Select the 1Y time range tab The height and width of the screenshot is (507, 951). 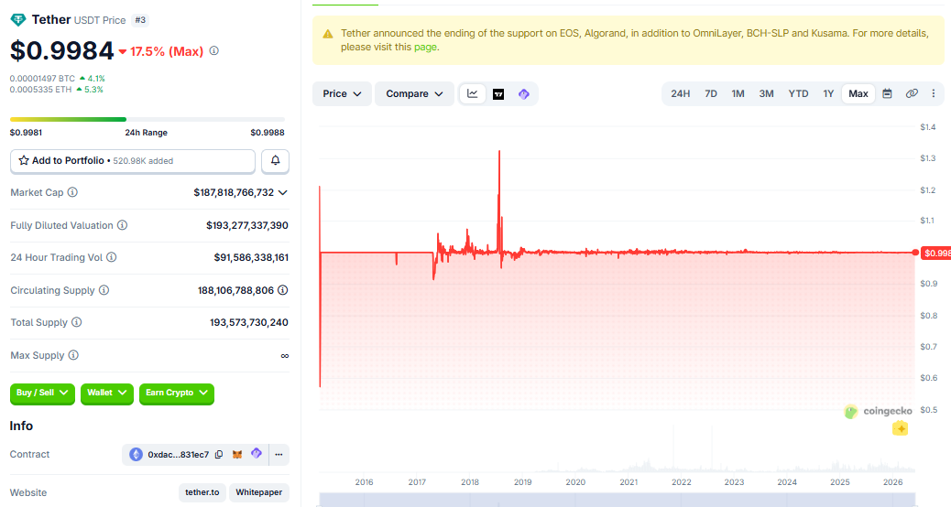point(828,93)
